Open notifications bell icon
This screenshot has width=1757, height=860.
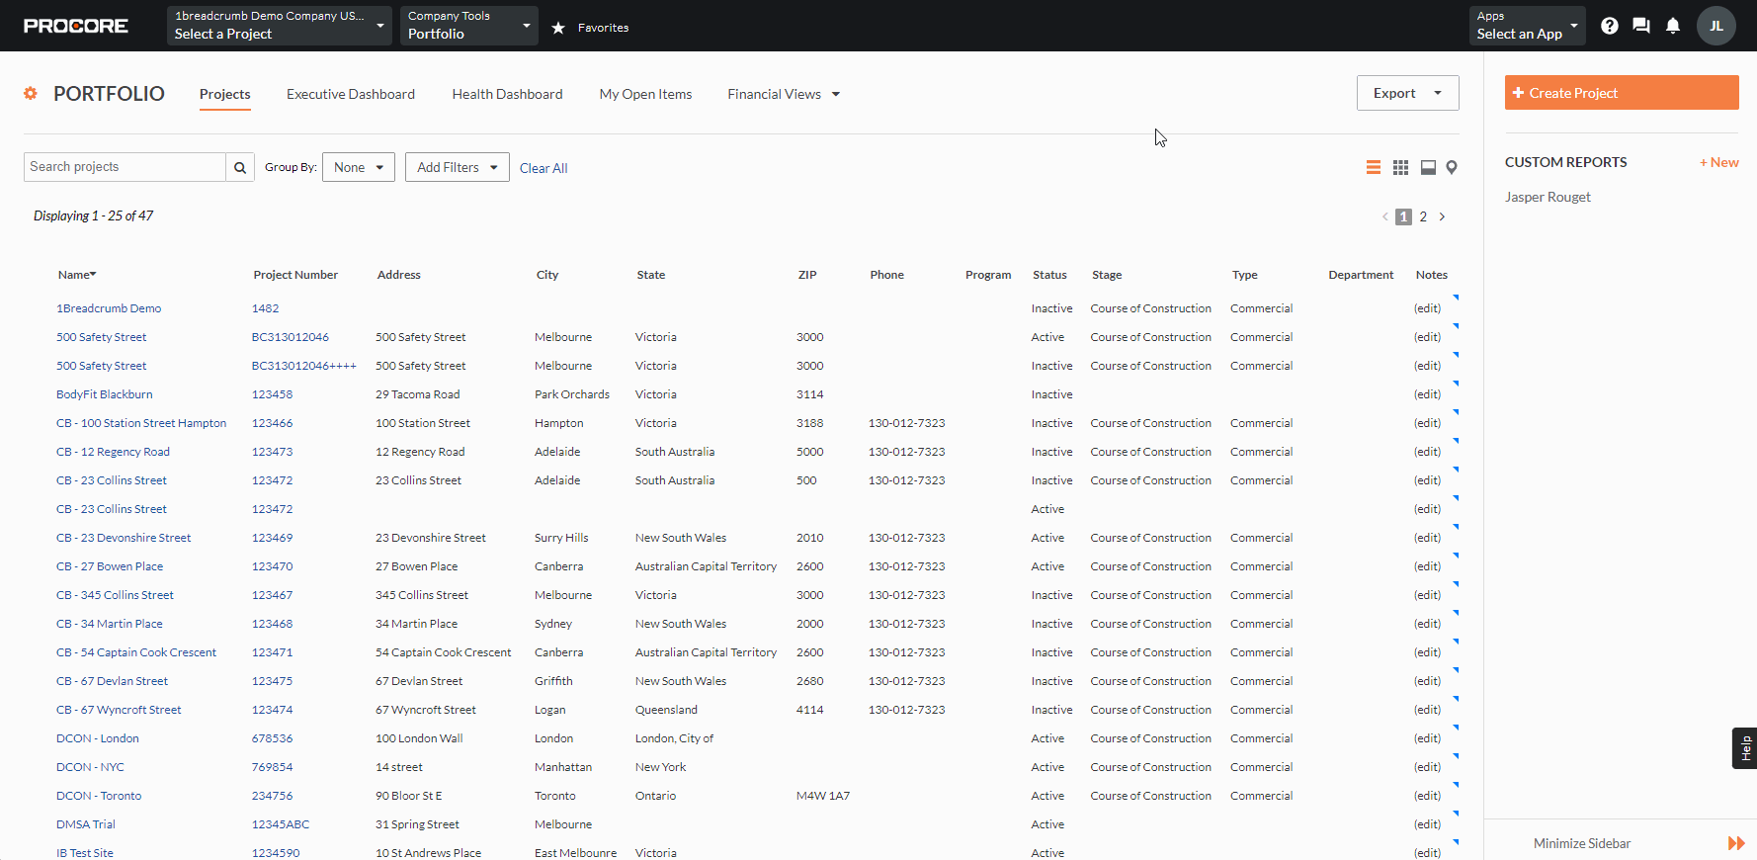point(1673,26)
